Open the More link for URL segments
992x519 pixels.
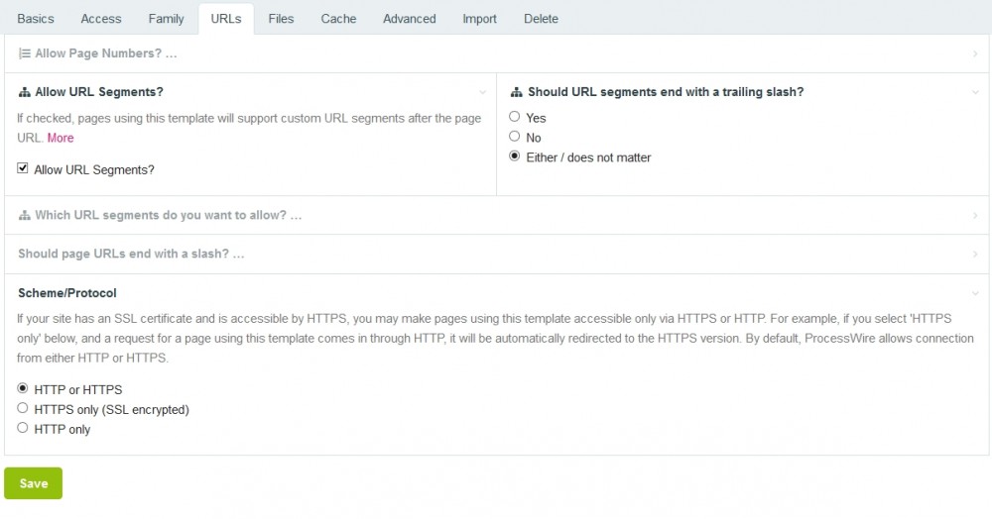(61, 138)
